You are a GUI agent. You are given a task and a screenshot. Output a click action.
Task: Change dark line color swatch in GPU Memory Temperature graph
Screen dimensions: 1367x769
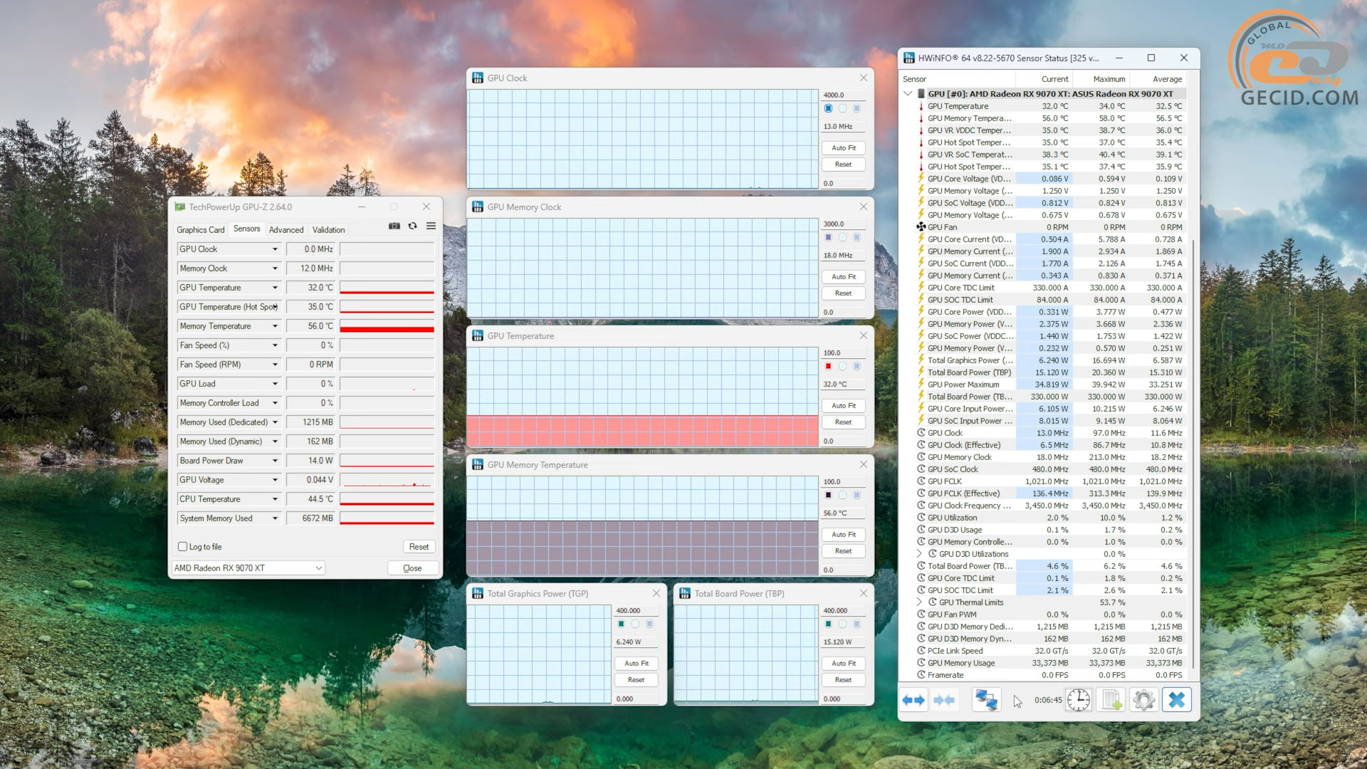(828, 495)
